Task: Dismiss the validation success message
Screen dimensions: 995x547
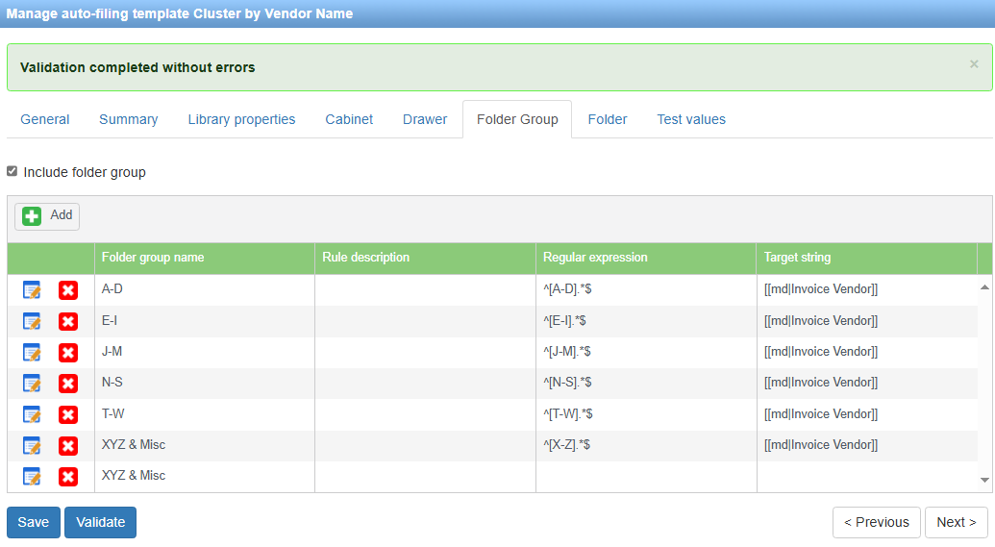Action: coord(974,64)
